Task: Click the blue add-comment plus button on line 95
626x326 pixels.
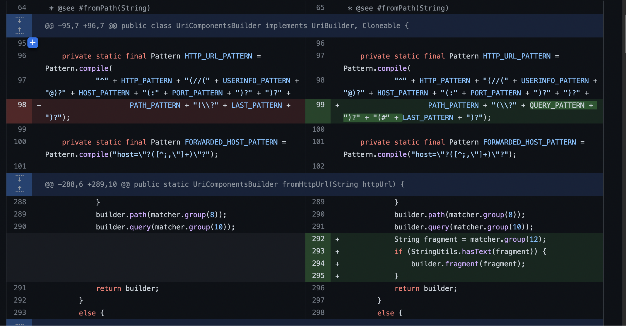Action: 33,43
